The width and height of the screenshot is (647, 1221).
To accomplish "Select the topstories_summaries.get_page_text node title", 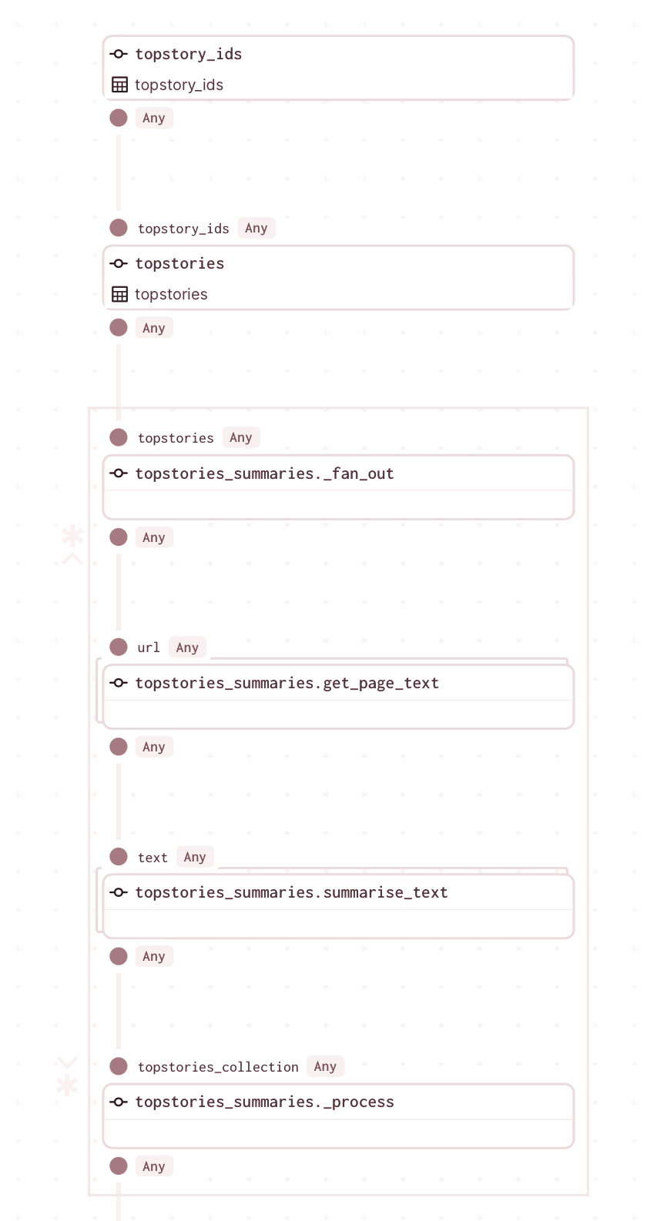I will [x=287, y=683].
